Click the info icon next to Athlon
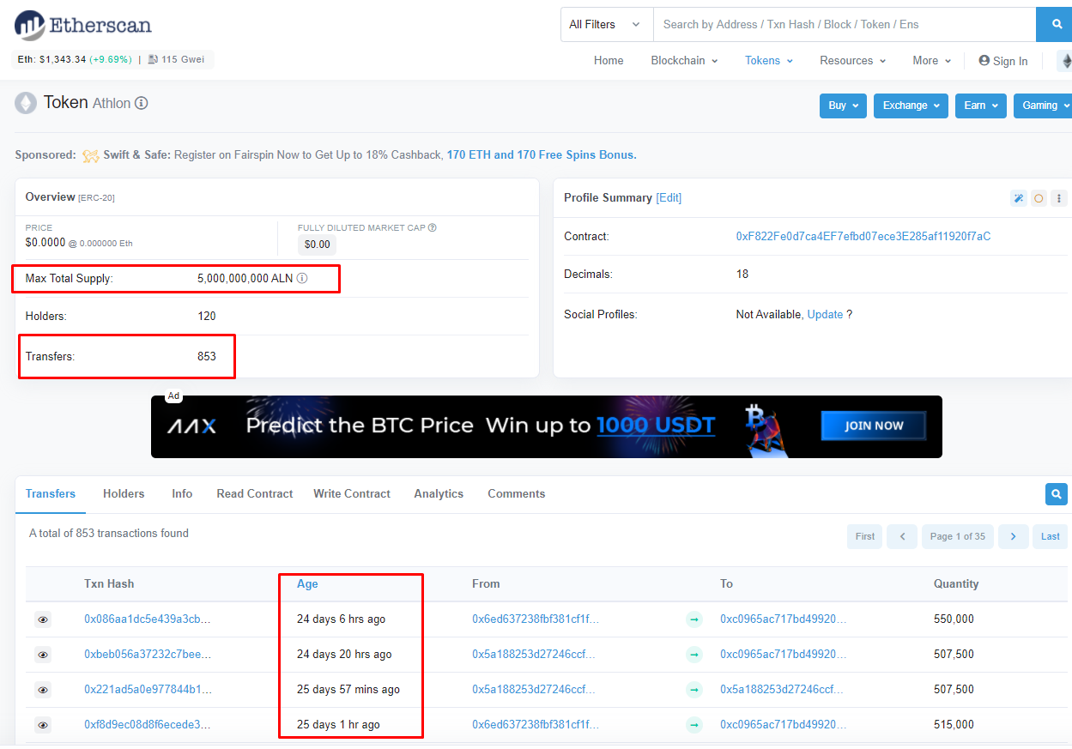Viewport: 1072px width, 749px height. [x=142, y=103]
